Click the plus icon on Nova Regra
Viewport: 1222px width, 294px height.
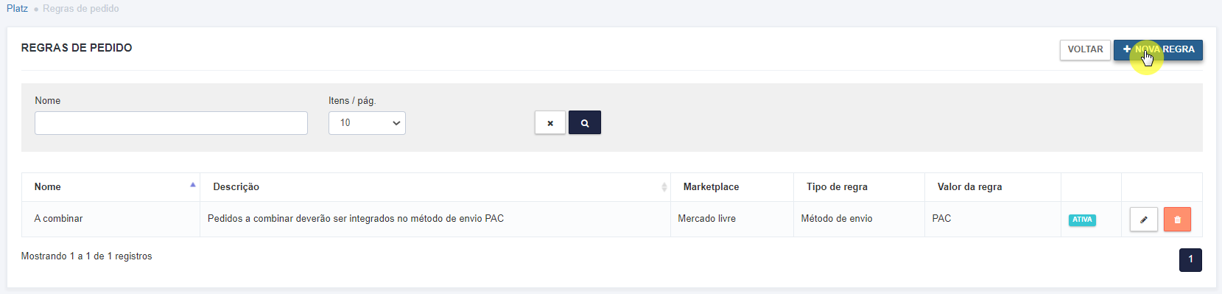1127,49
